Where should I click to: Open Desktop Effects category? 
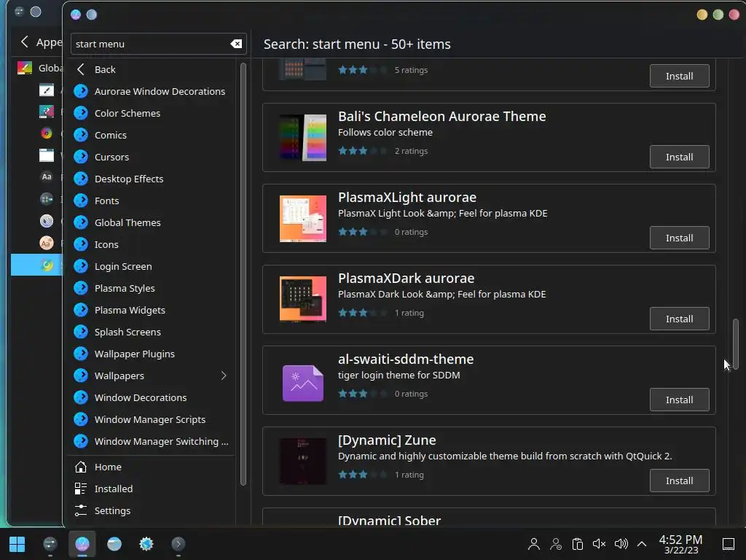tap(152, 179)
